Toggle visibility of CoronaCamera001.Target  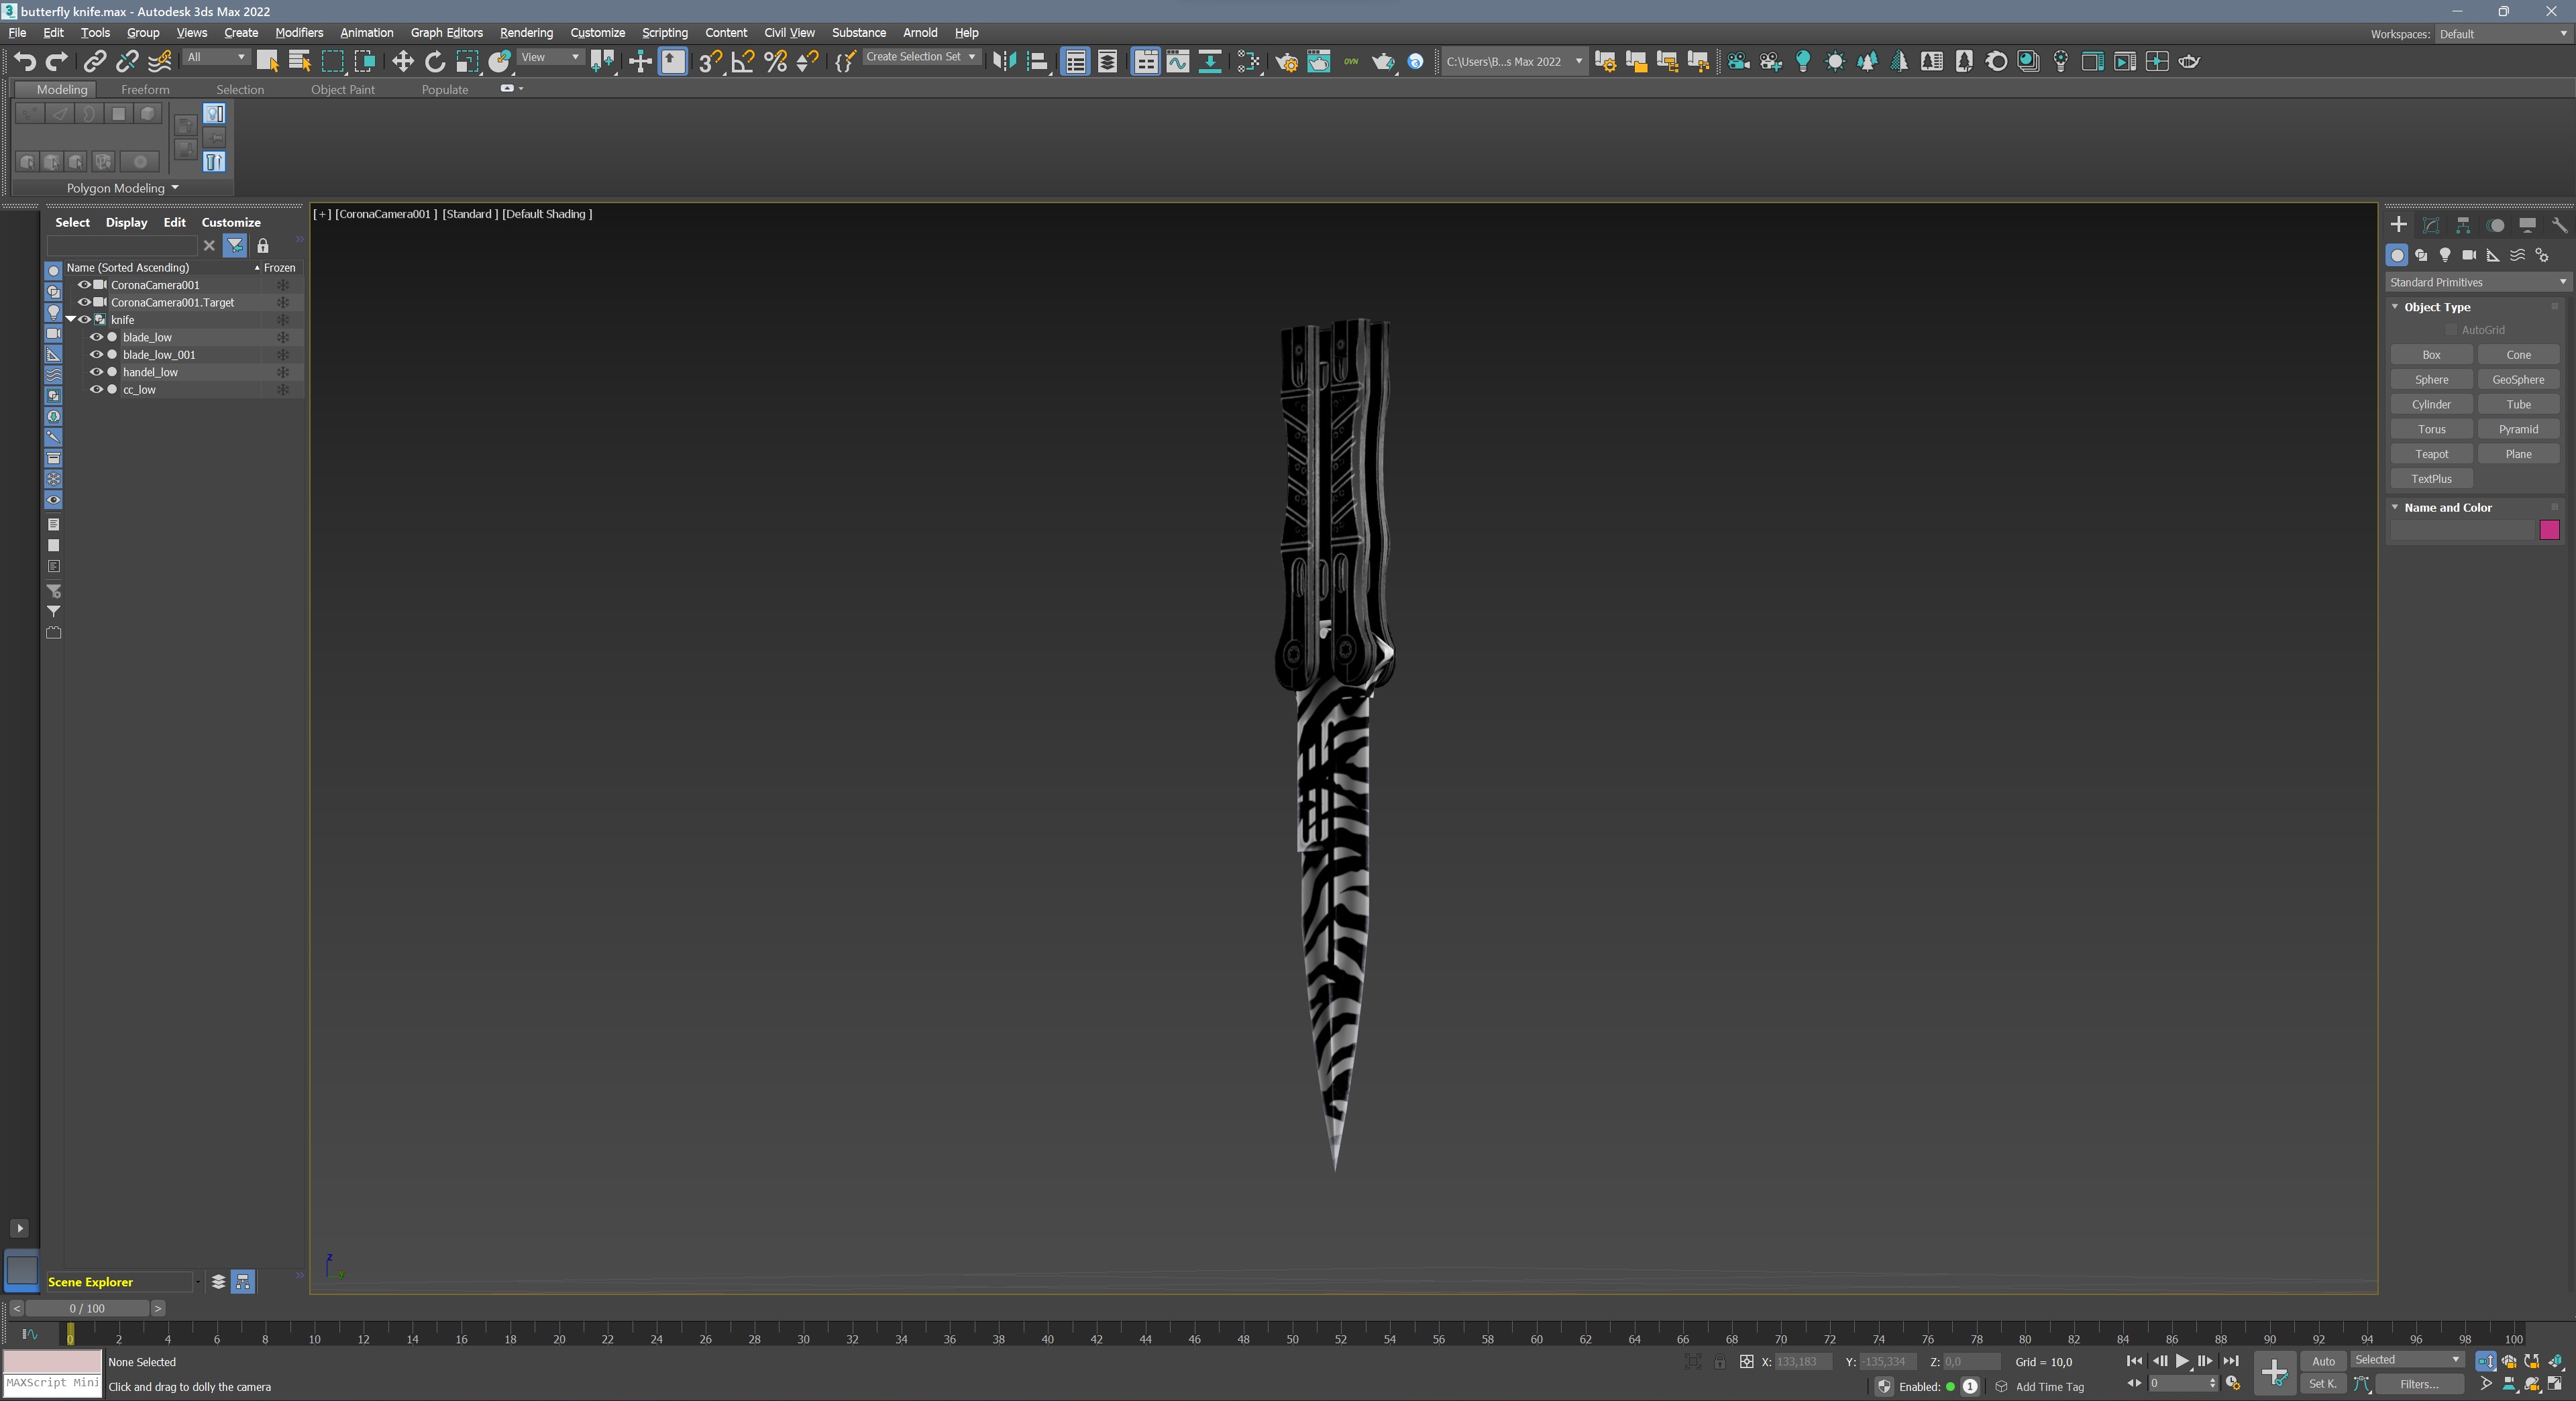(85, 302)
